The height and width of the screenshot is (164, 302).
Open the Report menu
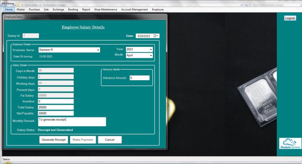[86, 9]
